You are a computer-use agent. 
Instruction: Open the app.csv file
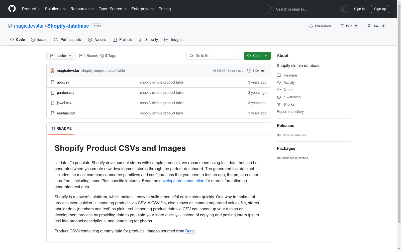point(63,82)
